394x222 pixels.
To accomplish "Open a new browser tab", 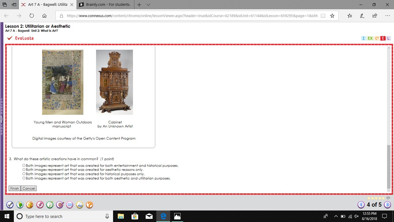I will click(139, 5).
